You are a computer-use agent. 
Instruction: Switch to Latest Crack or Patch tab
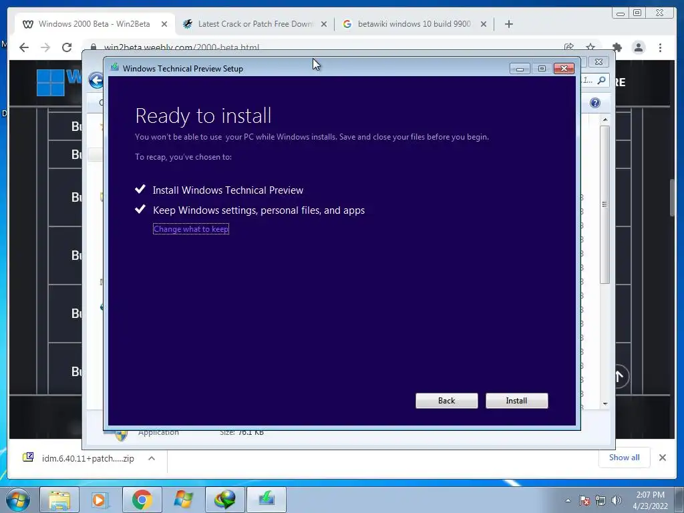coord(255,24)
